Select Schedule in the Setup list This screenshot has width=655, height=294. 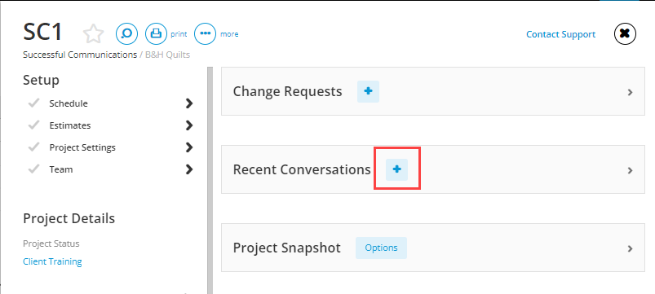[69, 103]
